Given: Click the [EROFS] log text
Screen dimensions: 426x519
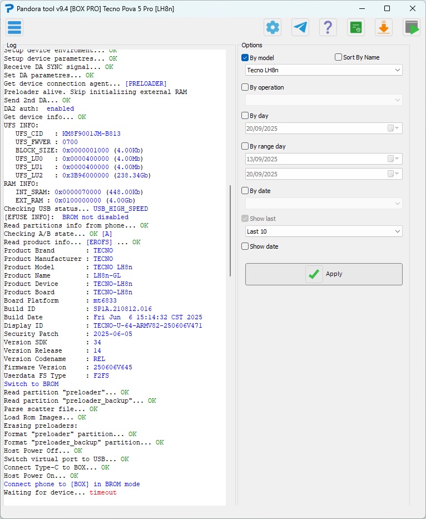Looking at the screenshot, I should click(x=99, y=243).
